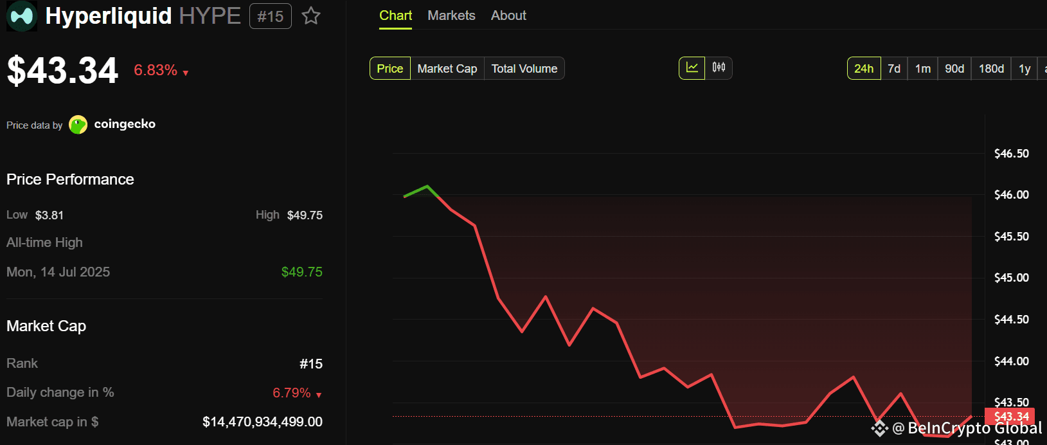Set the chart range to 1m

click(x=923, y=69)
